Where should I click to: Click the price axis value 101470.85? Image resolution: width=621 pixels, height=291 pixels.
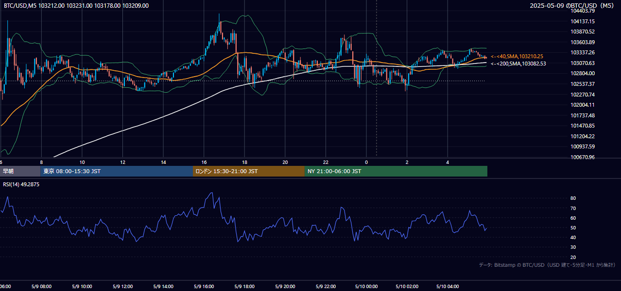pyautogui.click(x=584, y=126)
